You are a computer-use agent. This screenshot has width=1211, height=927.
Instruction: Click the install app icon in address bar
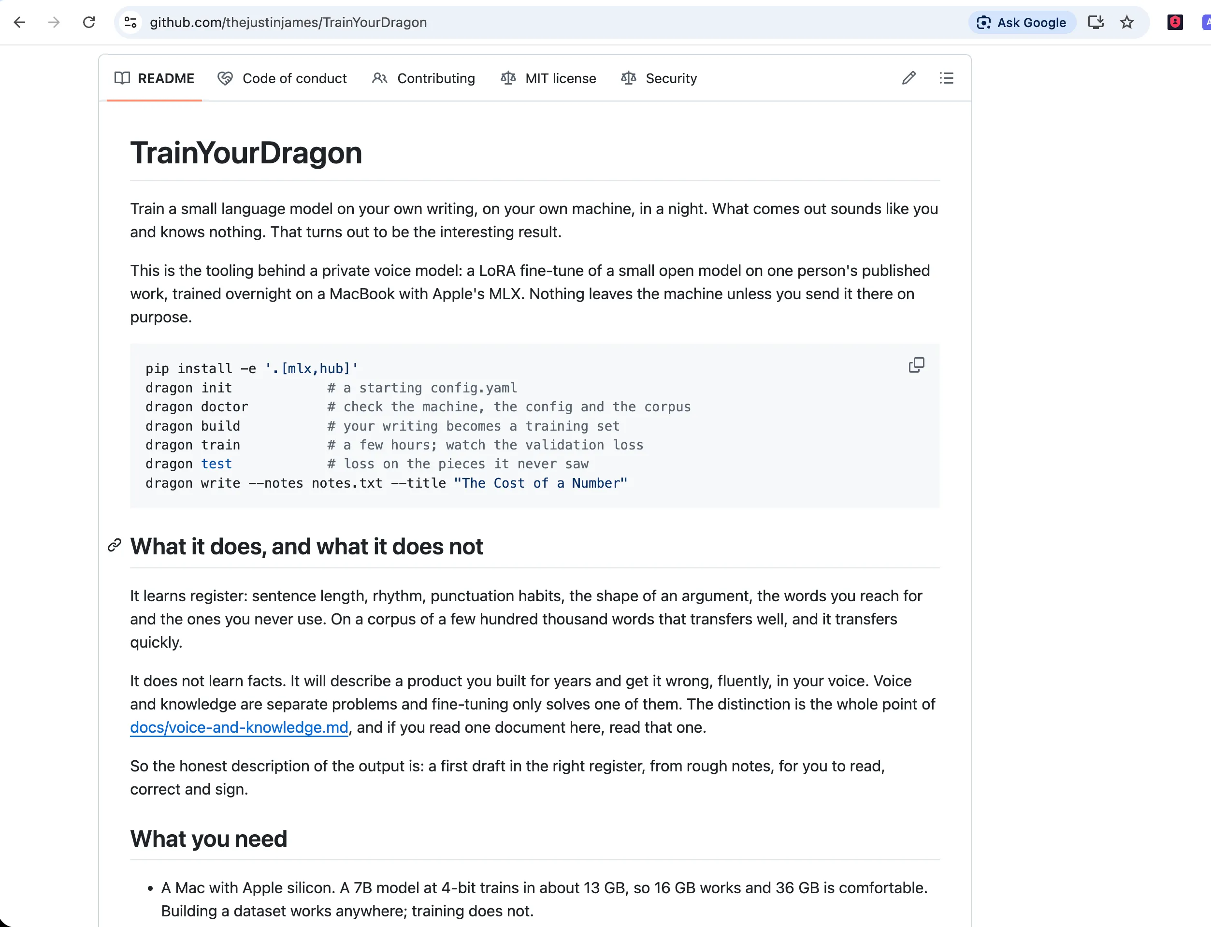click(x=1096, y=22)
